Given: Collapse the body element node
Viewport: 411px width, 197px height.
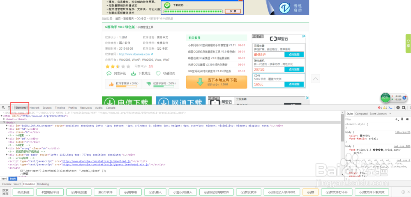Looking at the screenshot, I should (x=4, y=122).
